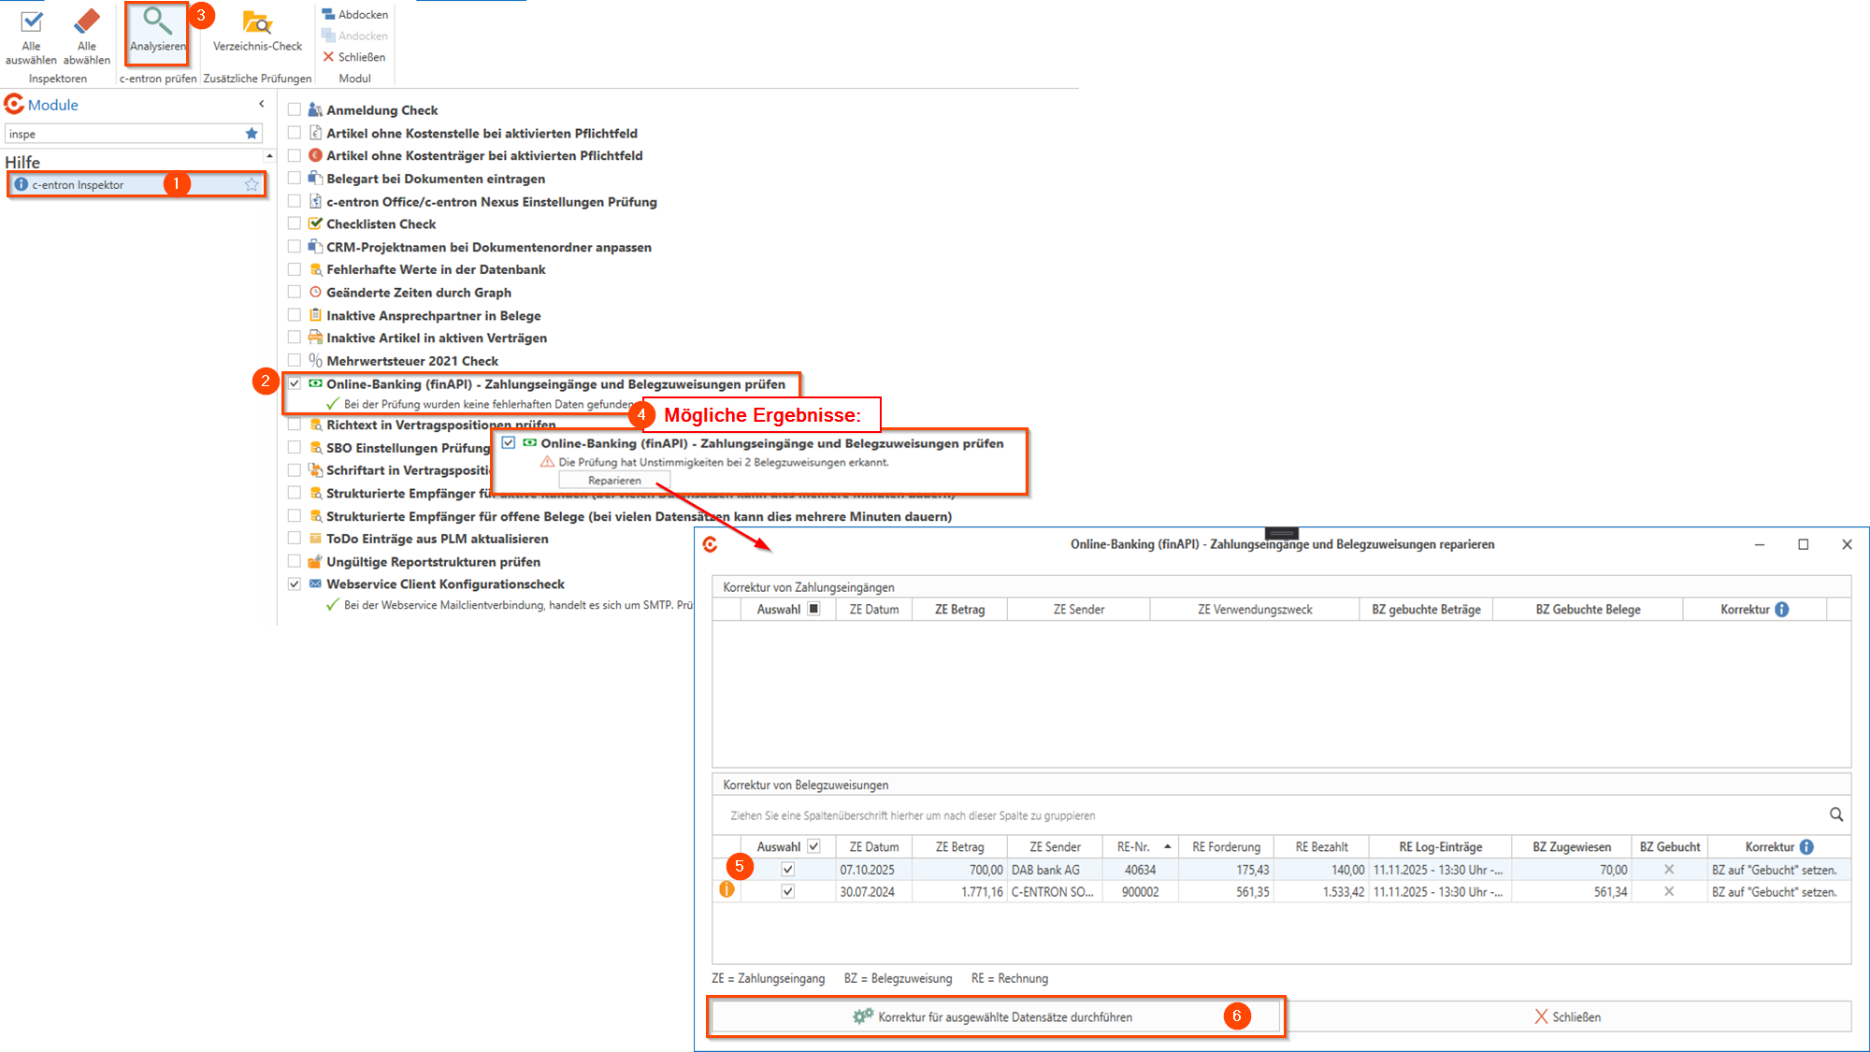The width and height of the screenshot is (1870, 1052).
Task: Check the Anmeldung Check checkbox
Action: (x=295, y=110)
